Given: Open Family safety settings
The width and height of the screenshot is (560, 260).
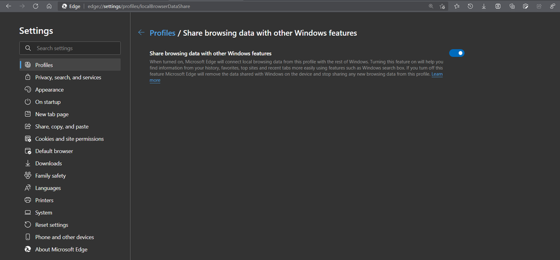Looking at the screenshot, I should pyautogui.click(x=70, y=176).
